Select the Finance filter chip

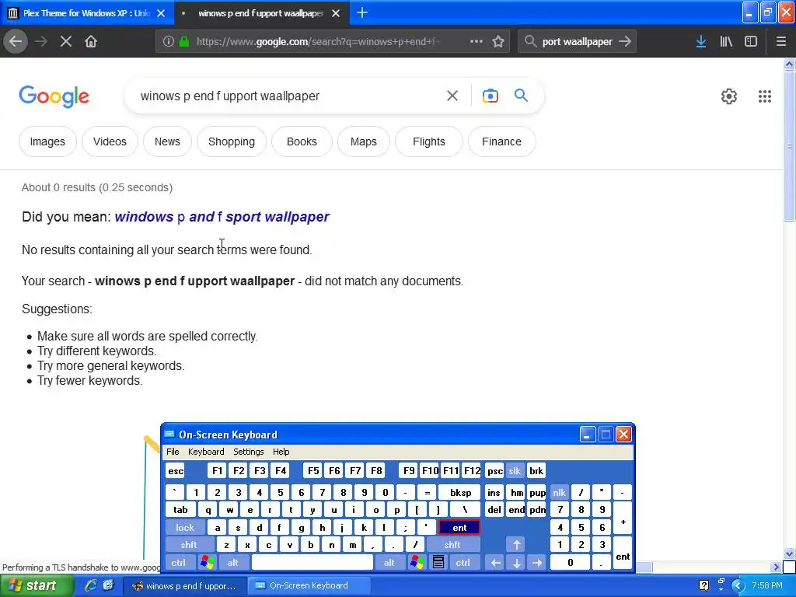click(x=501, y=141)
